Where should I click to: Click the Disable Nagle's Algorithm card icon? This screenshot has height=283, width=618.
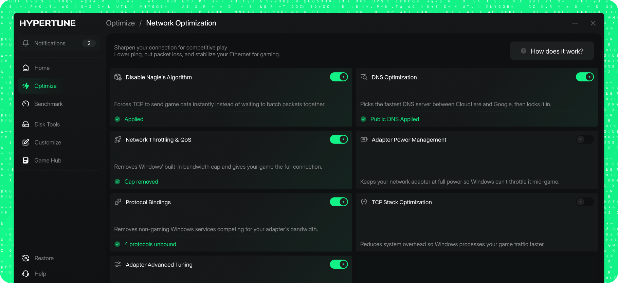[118, 77]
